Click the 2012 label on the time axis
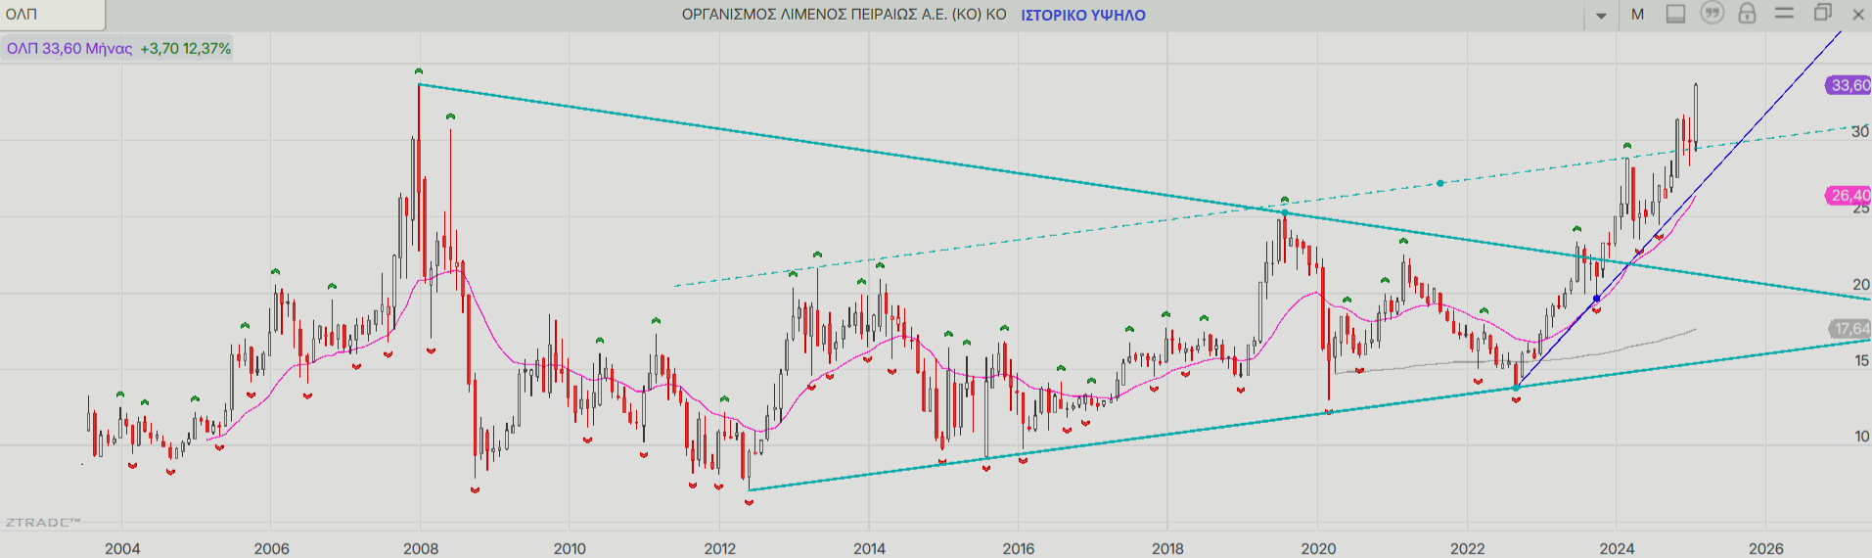This screenshot has width=1872, height=558. (x=719, y=548)
